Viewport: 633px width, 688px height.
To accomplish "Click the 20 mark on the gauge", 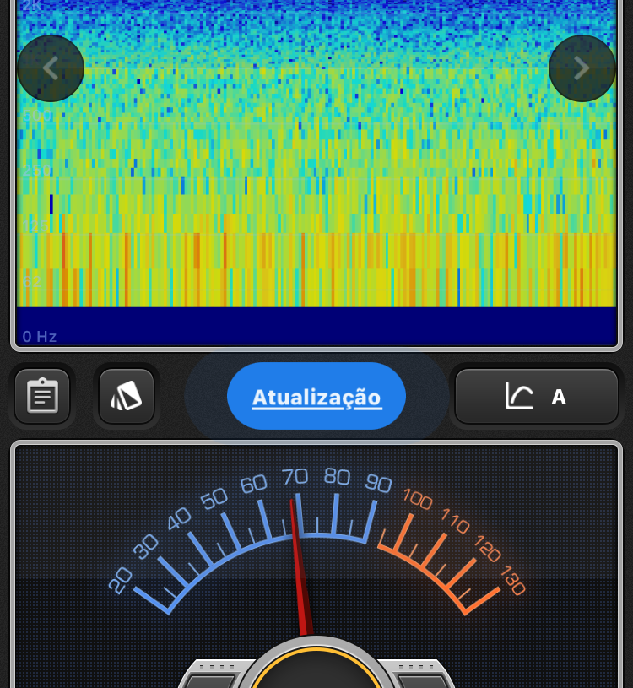I will 121,580.
